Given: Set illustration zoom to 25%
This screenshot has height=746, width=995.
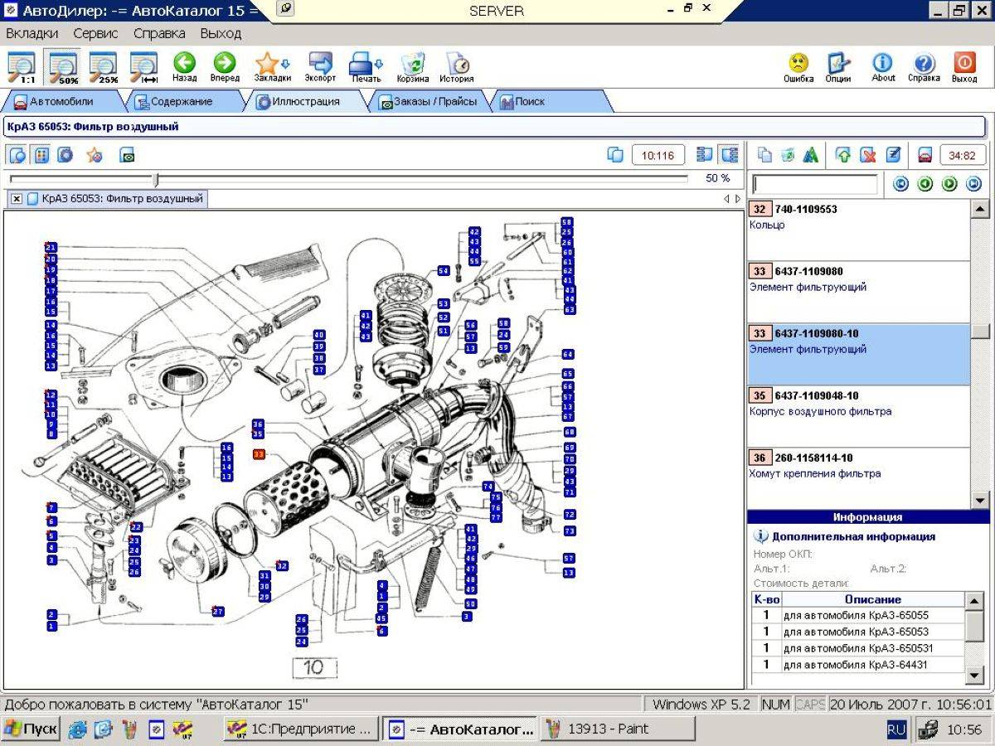Looking at the screenshot, I should [x=104, y=67].
